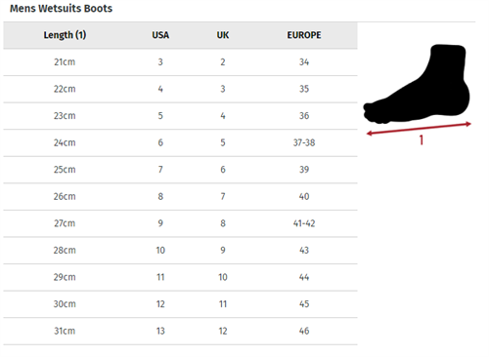Click the Mens Wetsuits Boots heading

click(61, 9)
